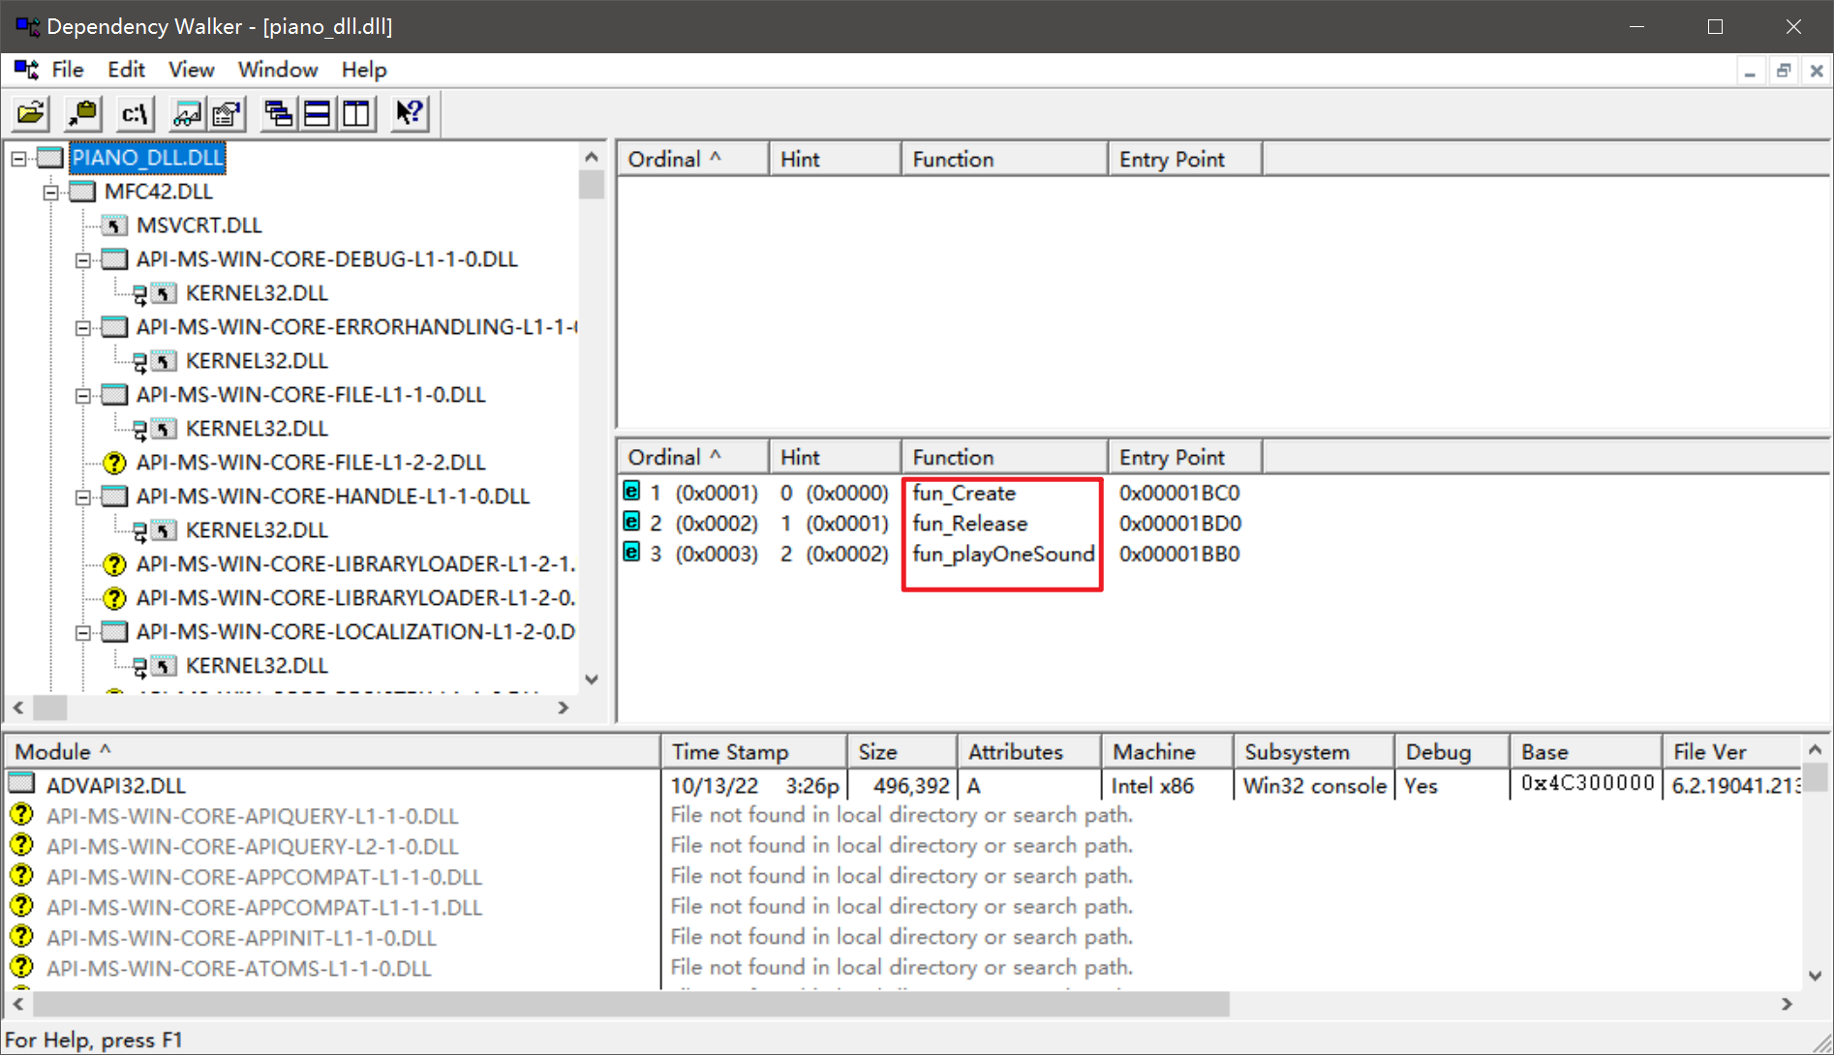Restore the piano_dll.dll child window
Image resolution: width=1834 pixels, height=1055 pixels.
(1783, 71)
